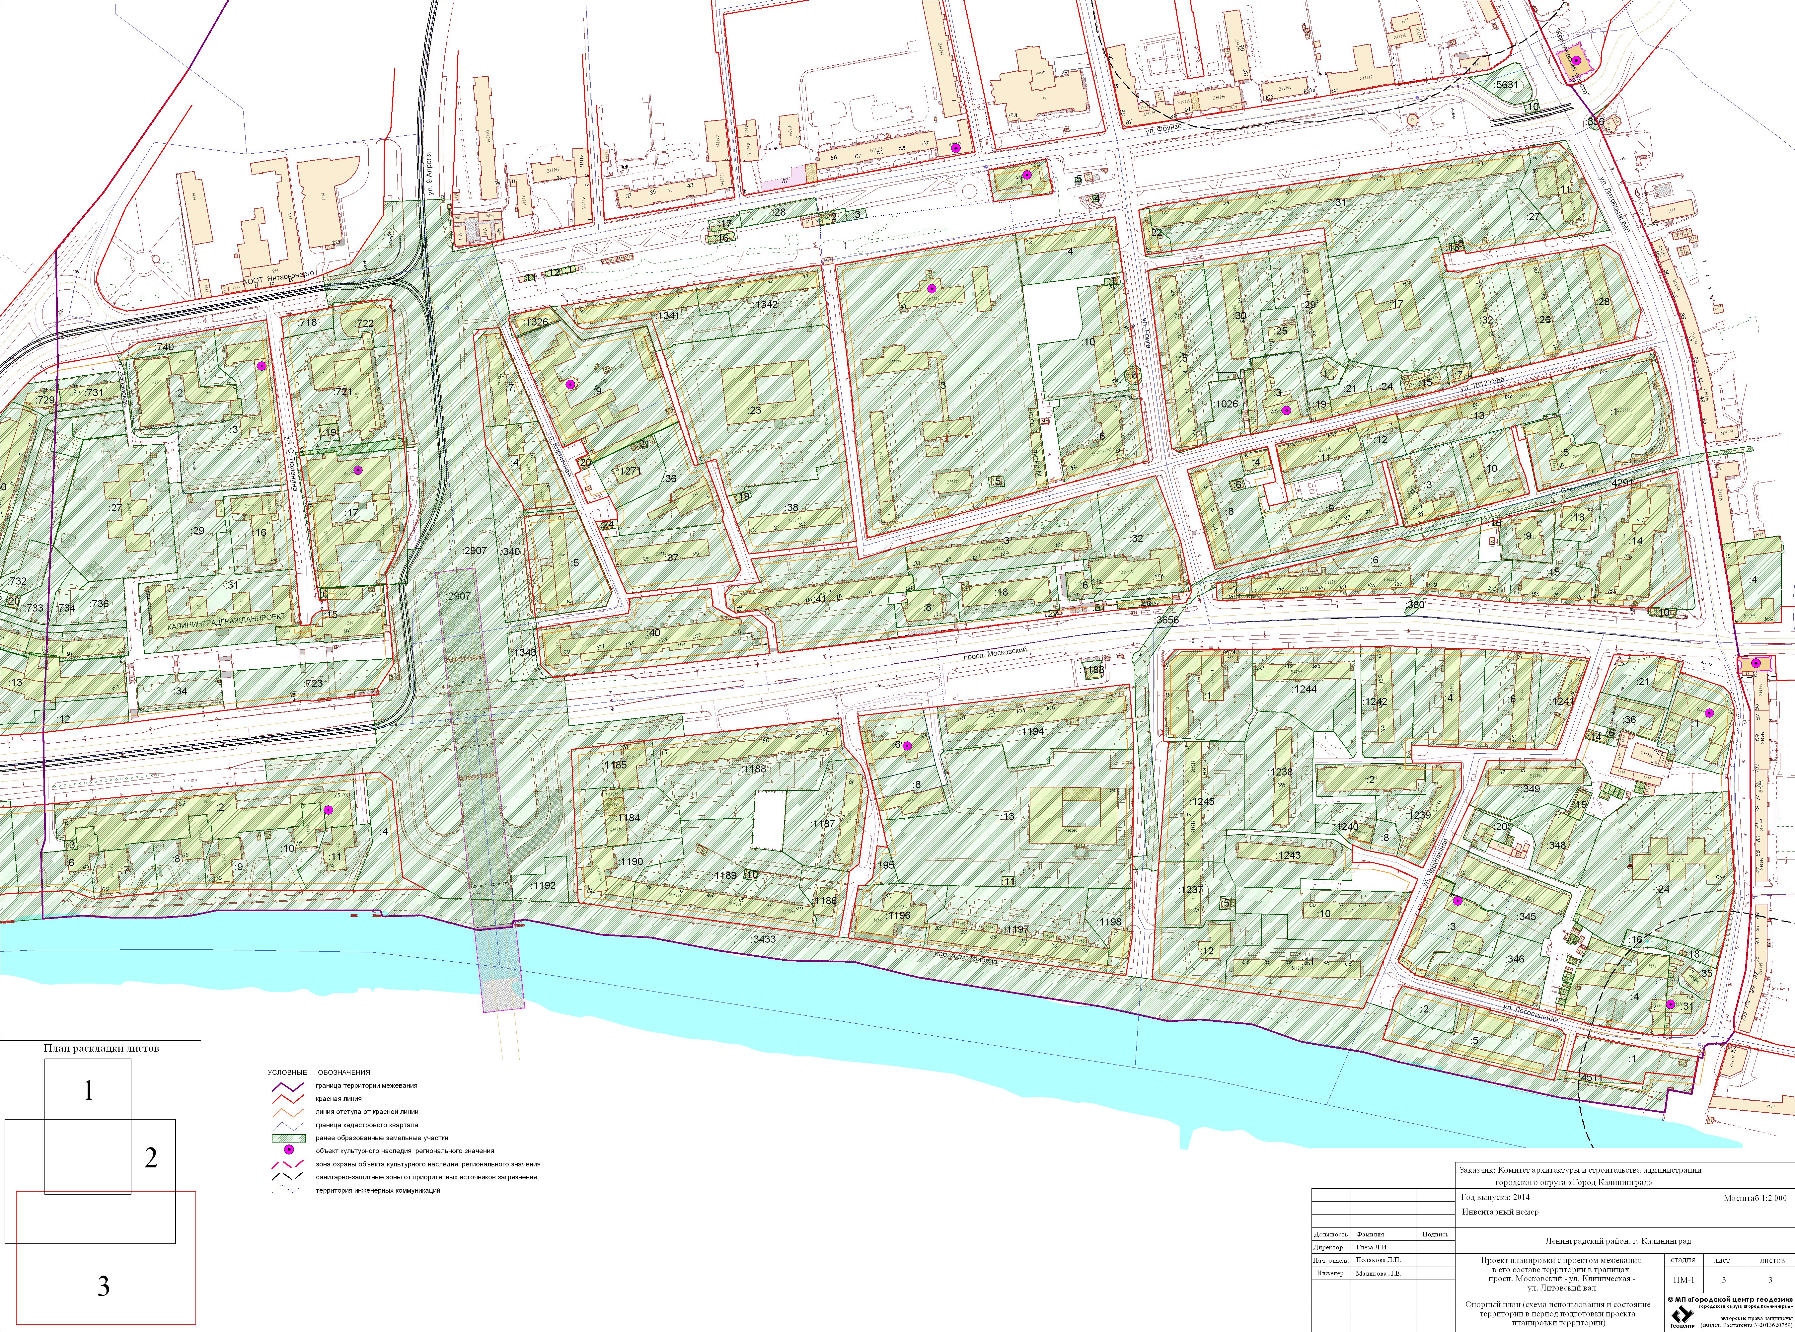The height and width of the screenshot is (1332, 1795).
Task: Click the просп. Московский street label
Action: 995,654
